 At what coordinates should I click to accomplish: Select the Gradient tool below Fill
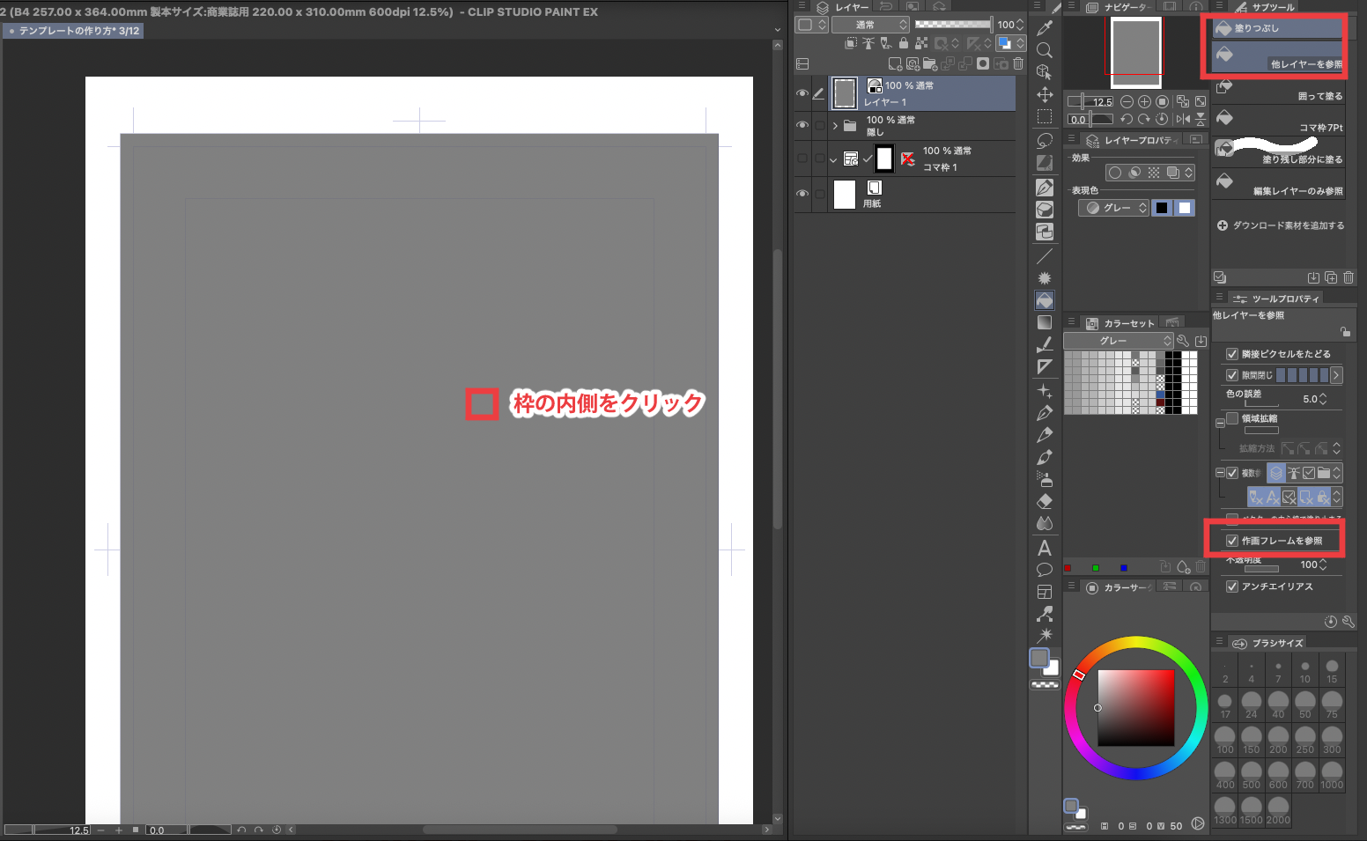coord(1045,322)
